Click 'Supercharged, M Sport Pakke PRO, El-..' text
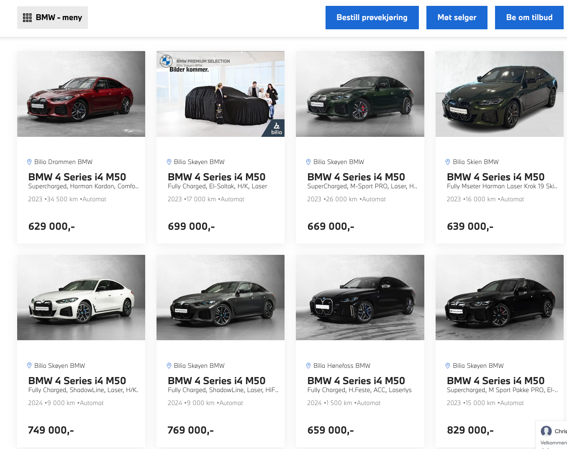 (x=502, y=390)
